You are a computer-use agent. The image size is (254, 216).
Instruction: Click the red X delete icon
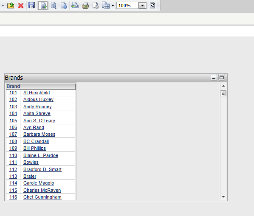(x=21, y=6)
